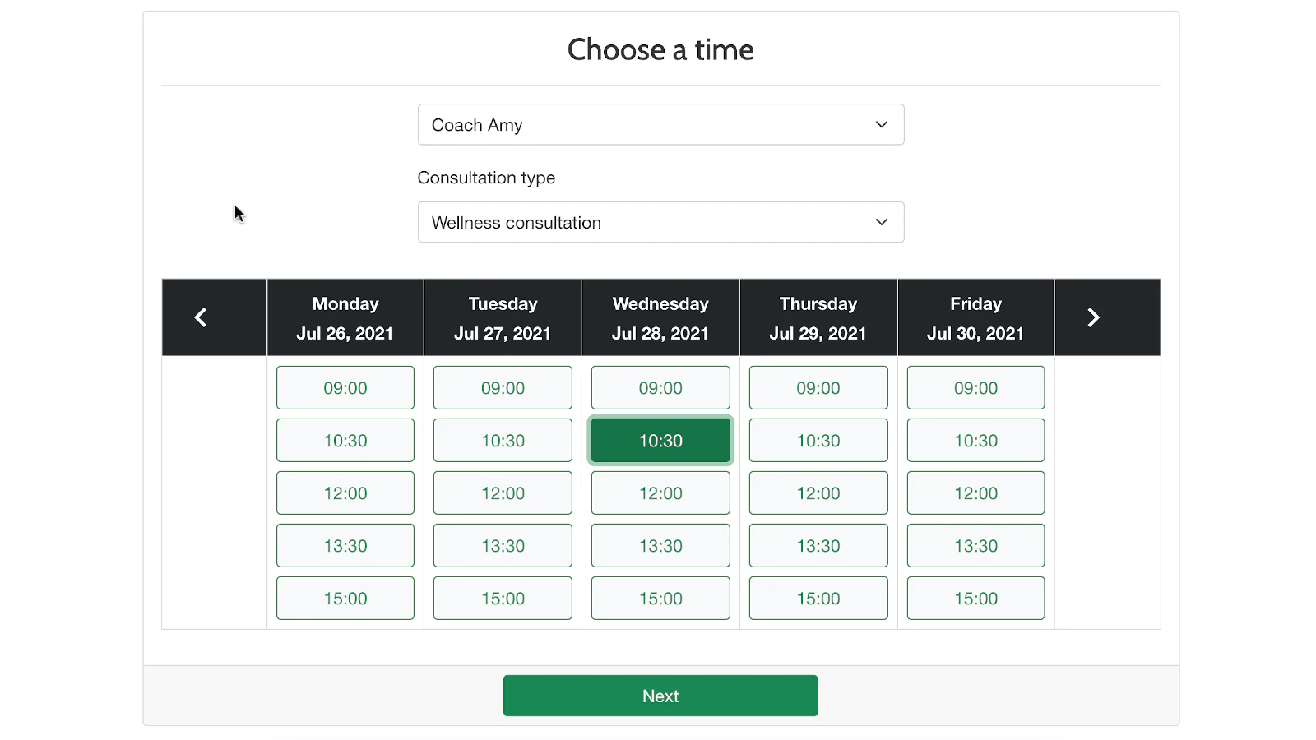
Task: Select Monday 09:00 time slot
Action: (x=345, y=388)
